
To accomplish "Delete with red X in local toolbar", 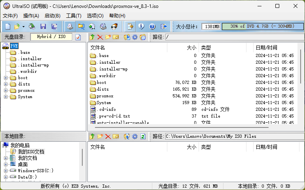I will 108,136.
